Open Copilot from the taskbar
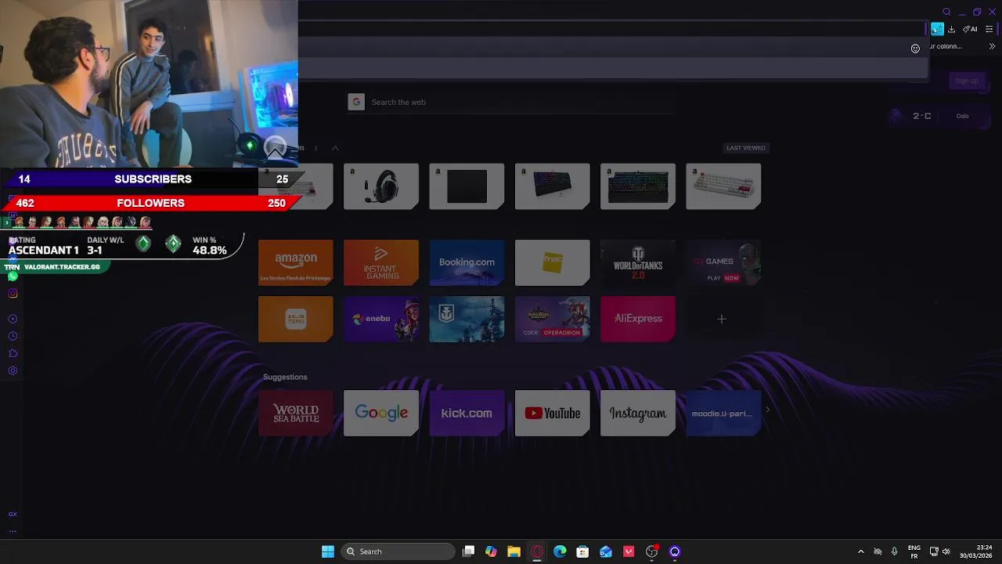The width and height of the screenshot is (1002, 564). [x=491, y=551]
